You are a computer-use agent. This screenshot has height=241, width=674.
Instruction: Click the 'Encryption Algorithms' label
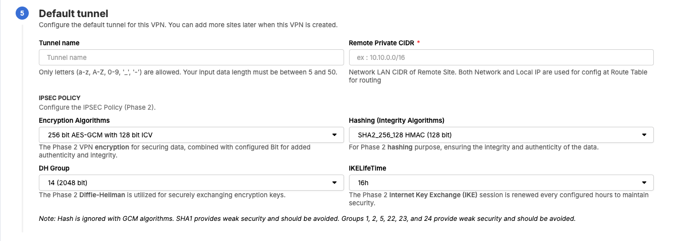coord(74,120)
